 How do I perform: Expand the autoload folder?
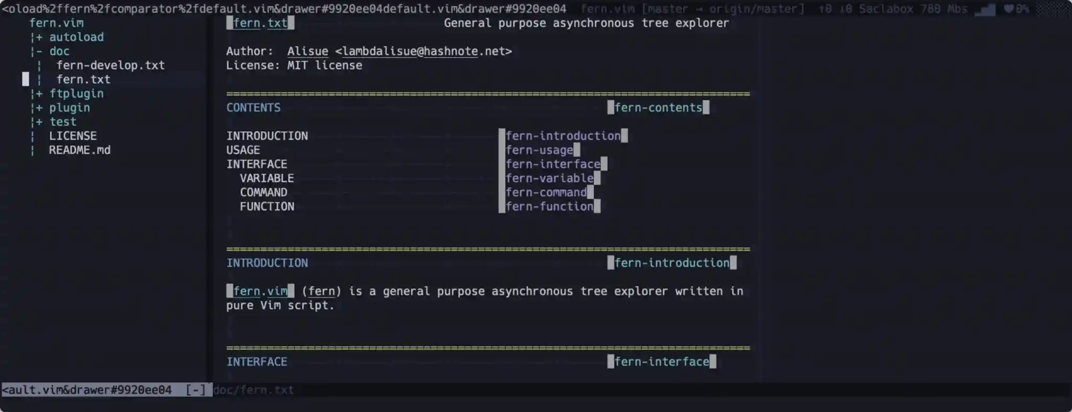[x=76, y=37]
